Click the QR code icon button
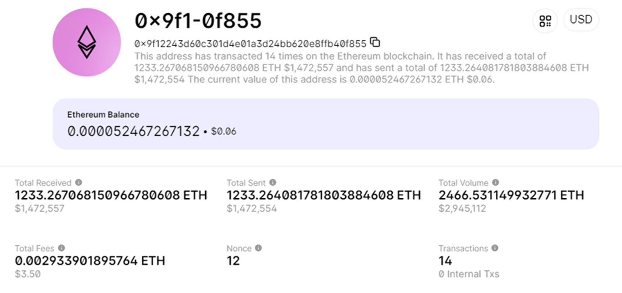 pyautogui.click(x=545, y=21)
